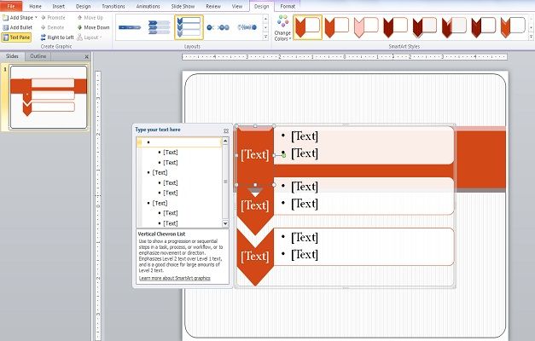Click the bottom chevron's white bullet box
The height and width of the screenshot is (341, 535).
(x=364, y=246)
